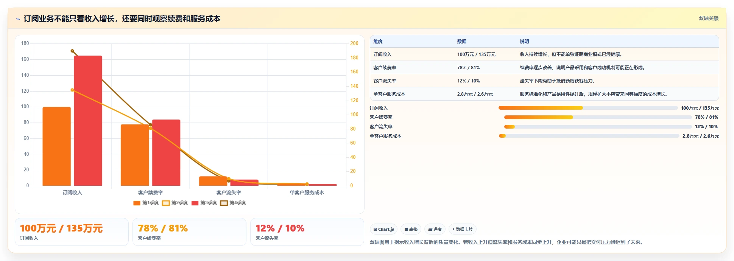This screenshot has width=734, height=261.
Task: Toggle the 第2季度 legend item
Action: [175, 203]
